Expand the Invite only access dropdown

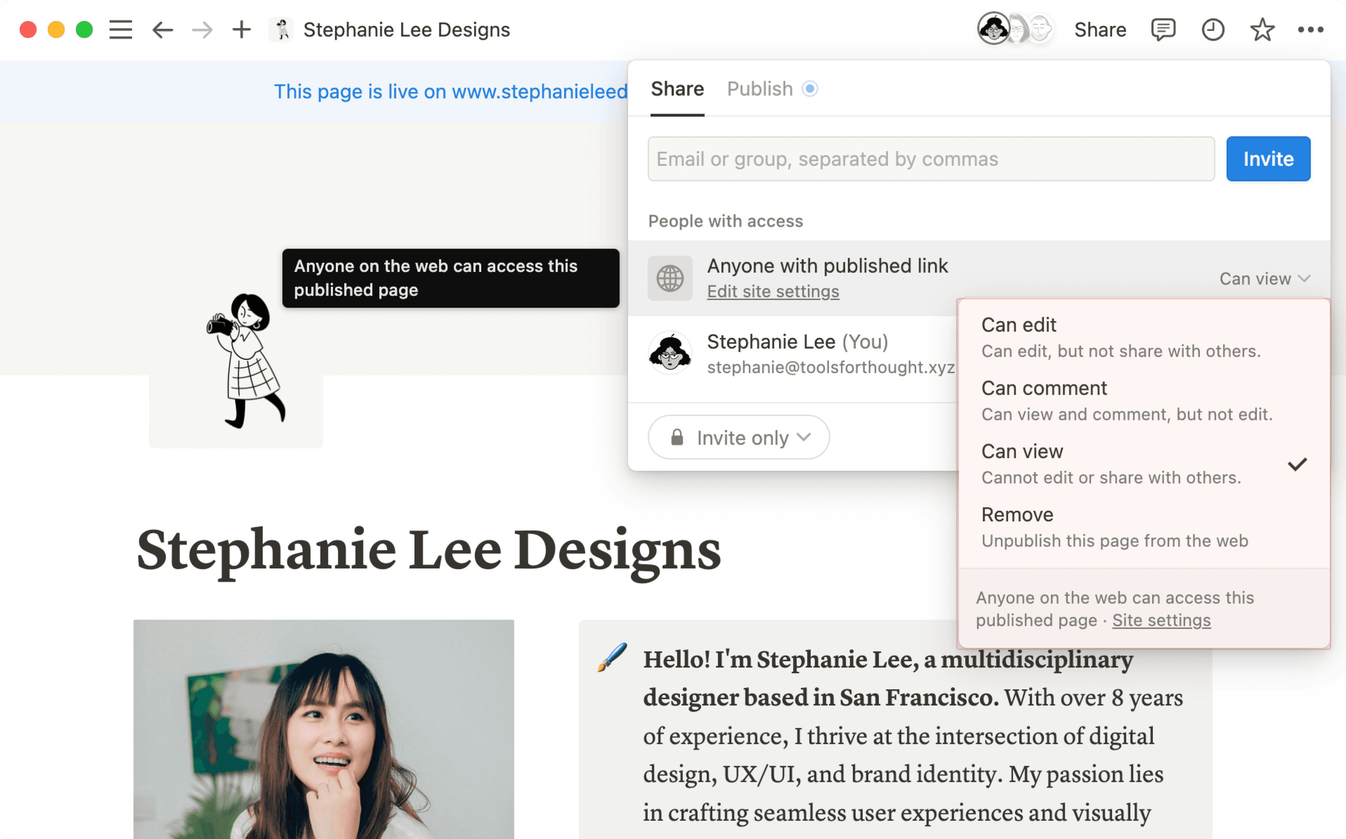pyautogui.click(x=738, y=438)
